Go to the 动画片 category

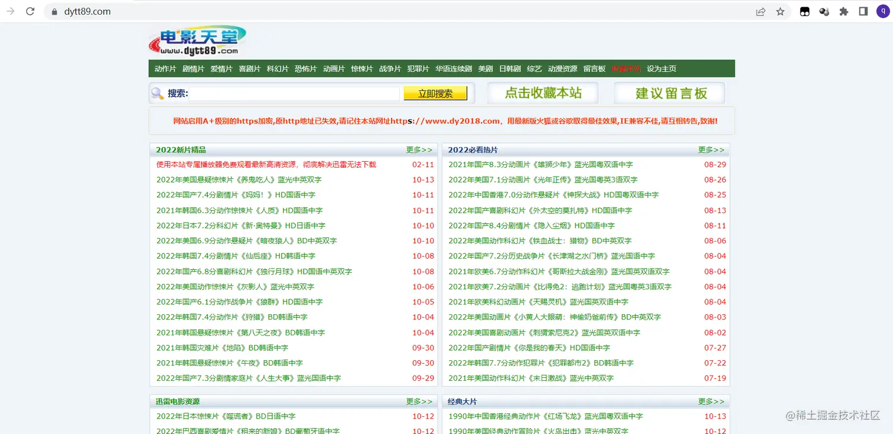[334, 68]
